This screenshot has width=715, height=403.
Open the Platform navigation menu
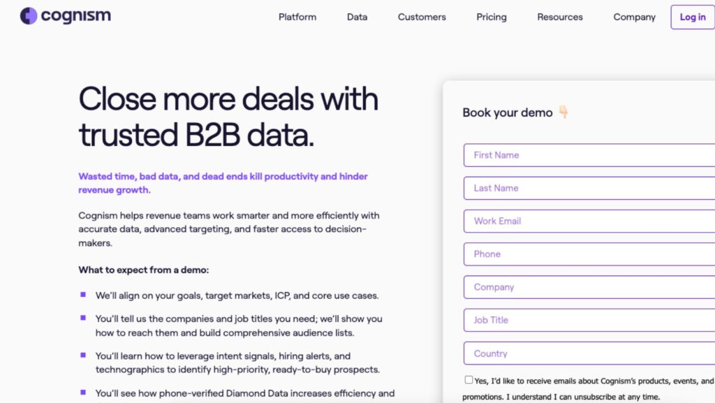coord(297,17)
